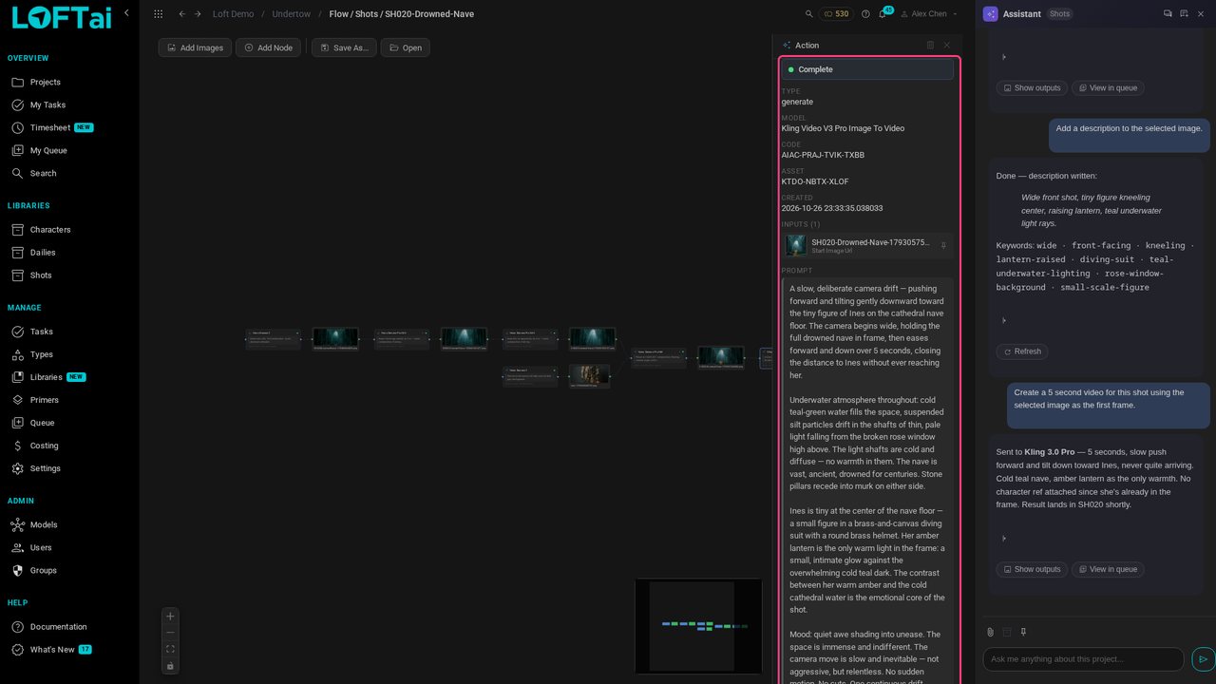1216x684 pixels.
Task: Type in the assistant message field
Action: pos(1083,659)
